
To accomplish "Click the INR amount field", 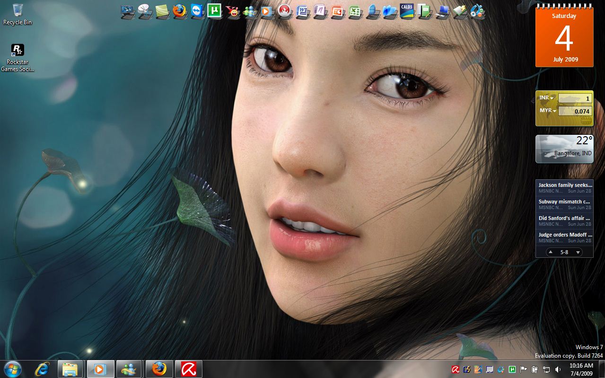I will click(x=575, y=98).
